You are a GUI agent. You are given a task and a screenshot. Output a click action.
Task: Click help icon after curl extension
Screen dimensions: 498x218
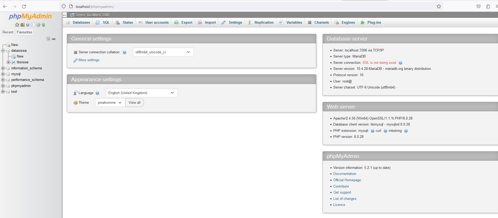385,131
